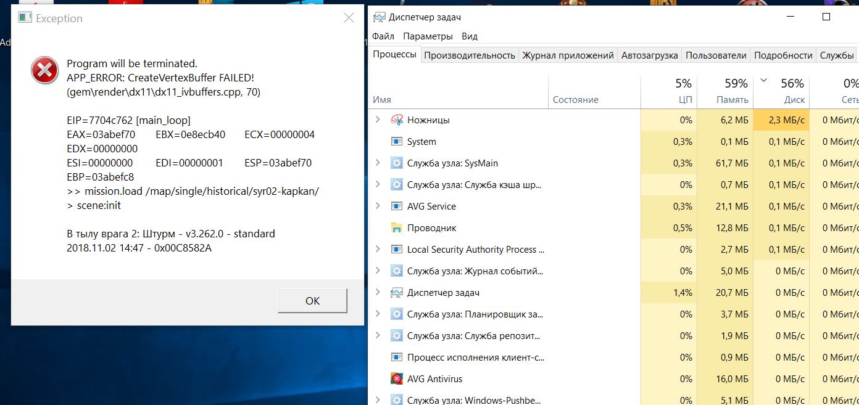Click the Task Manager title bar icon

(x=380, y=17)
